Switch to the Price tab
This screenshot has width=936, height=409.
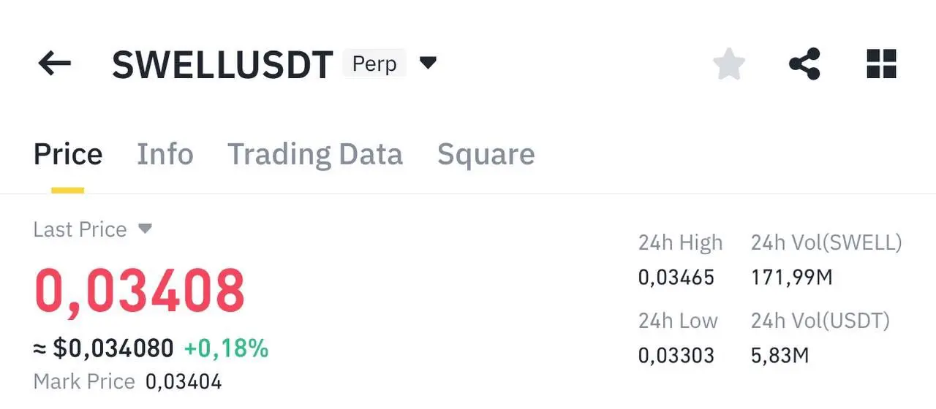point(68,155)
